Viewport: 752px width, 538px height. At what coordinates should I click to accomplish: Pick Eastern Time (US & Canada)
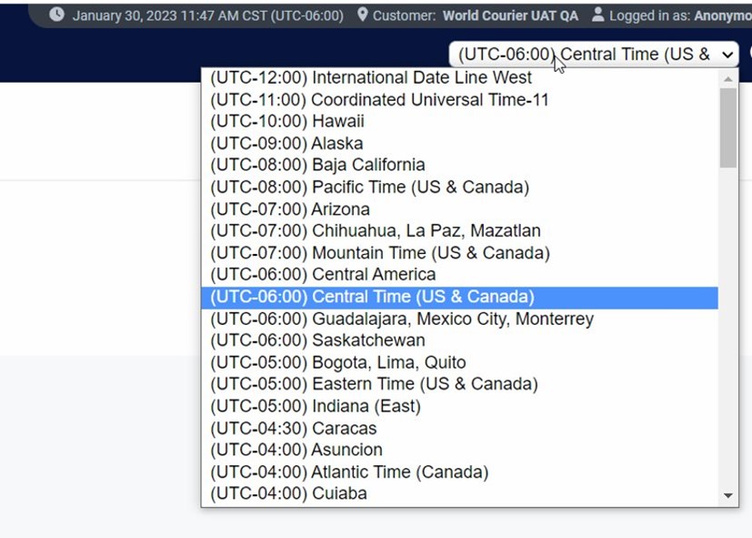pyautogui.click(x=374, y=384)
